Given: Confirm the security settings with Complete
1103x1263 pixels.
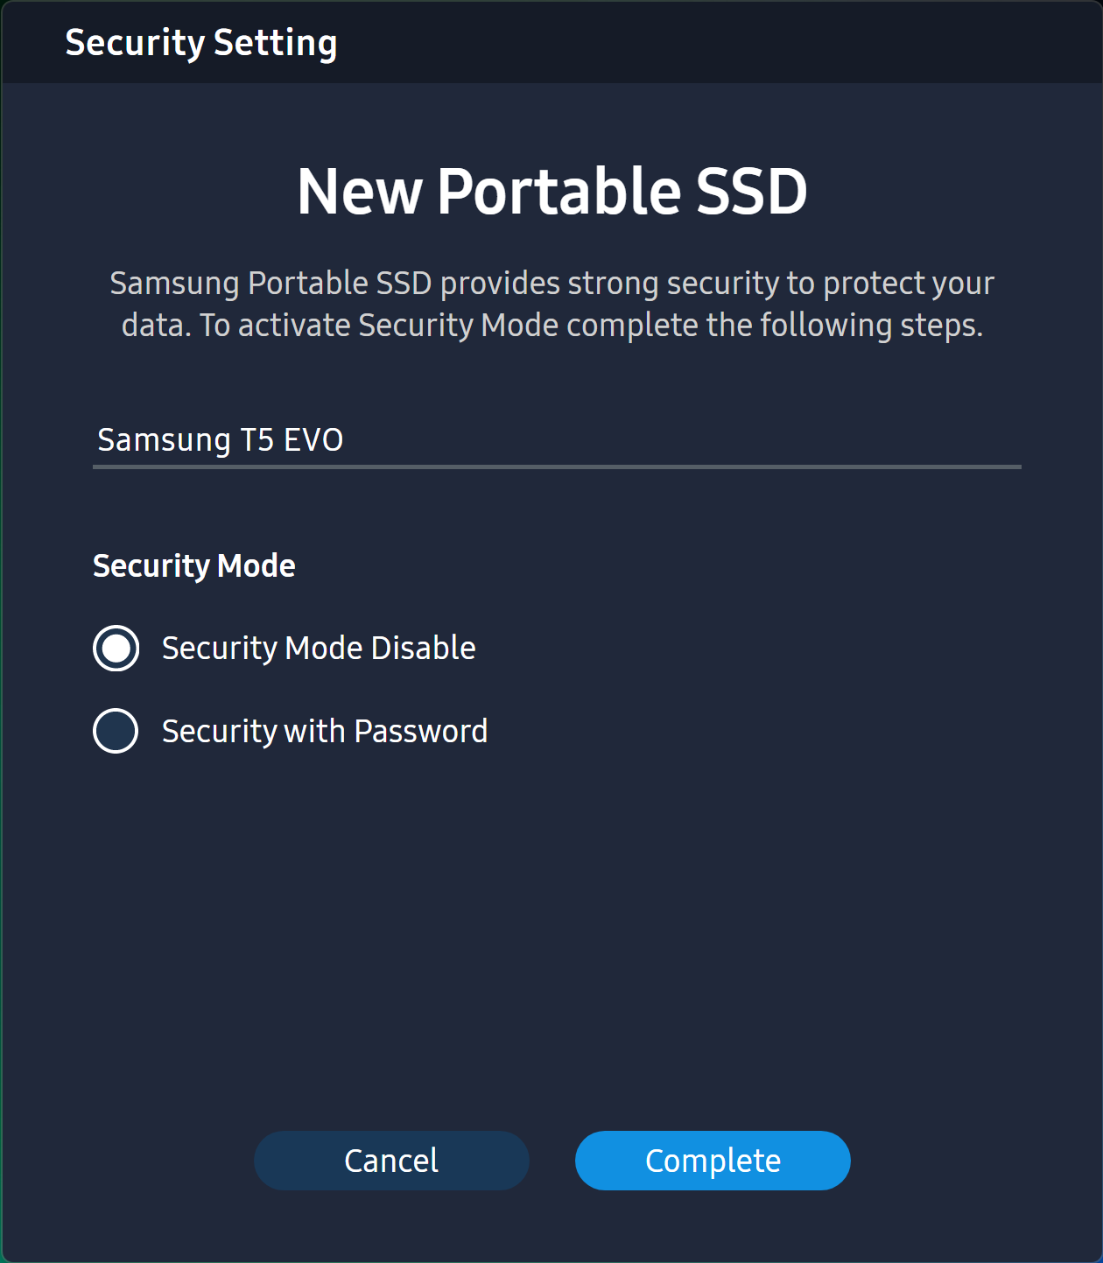Looking at the screenshot, I should [712, 1160].
